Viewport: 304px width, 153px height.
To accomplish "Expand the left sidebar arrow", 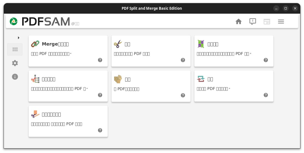I will (19, 37).
